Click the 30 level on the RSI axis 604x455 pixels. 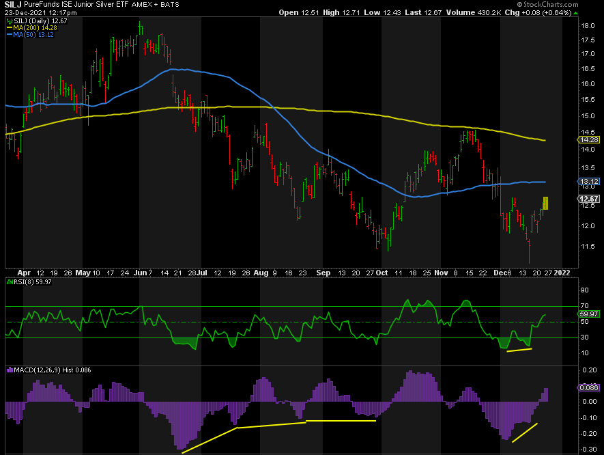(x=585, y=337)
